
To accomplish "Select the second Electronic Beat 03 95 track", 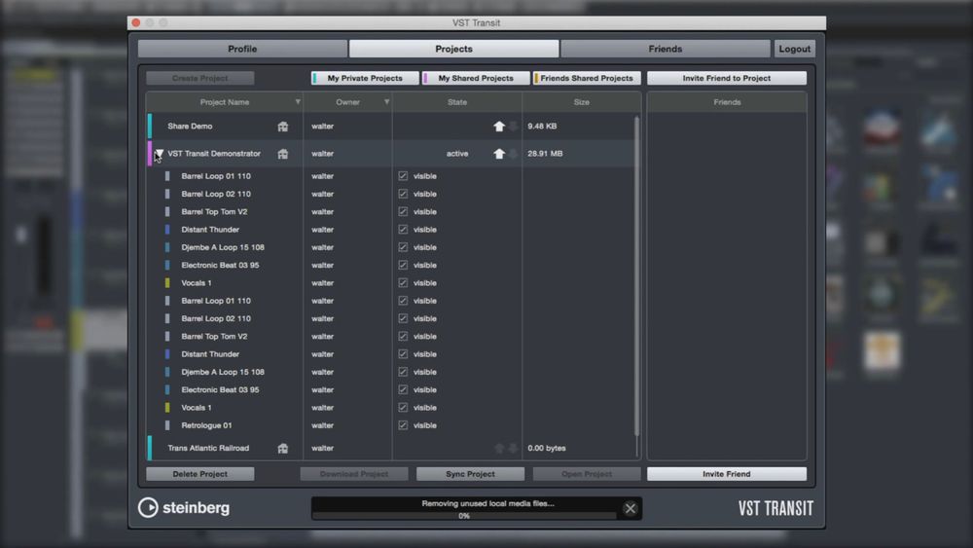I will [220, 389].
